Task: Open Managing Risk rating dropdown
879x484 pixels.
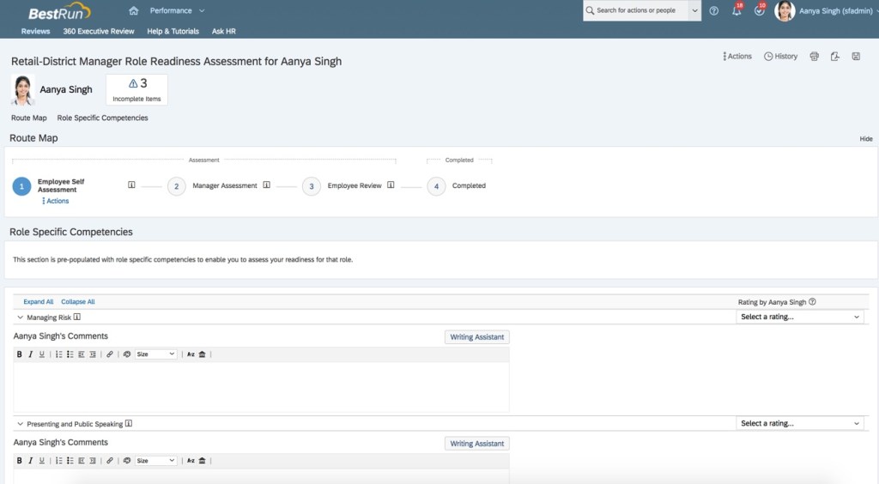Action: coord(800,318)
